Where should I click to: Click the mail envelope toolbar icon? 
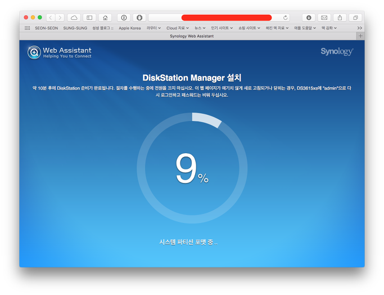(x=324, y=17)
